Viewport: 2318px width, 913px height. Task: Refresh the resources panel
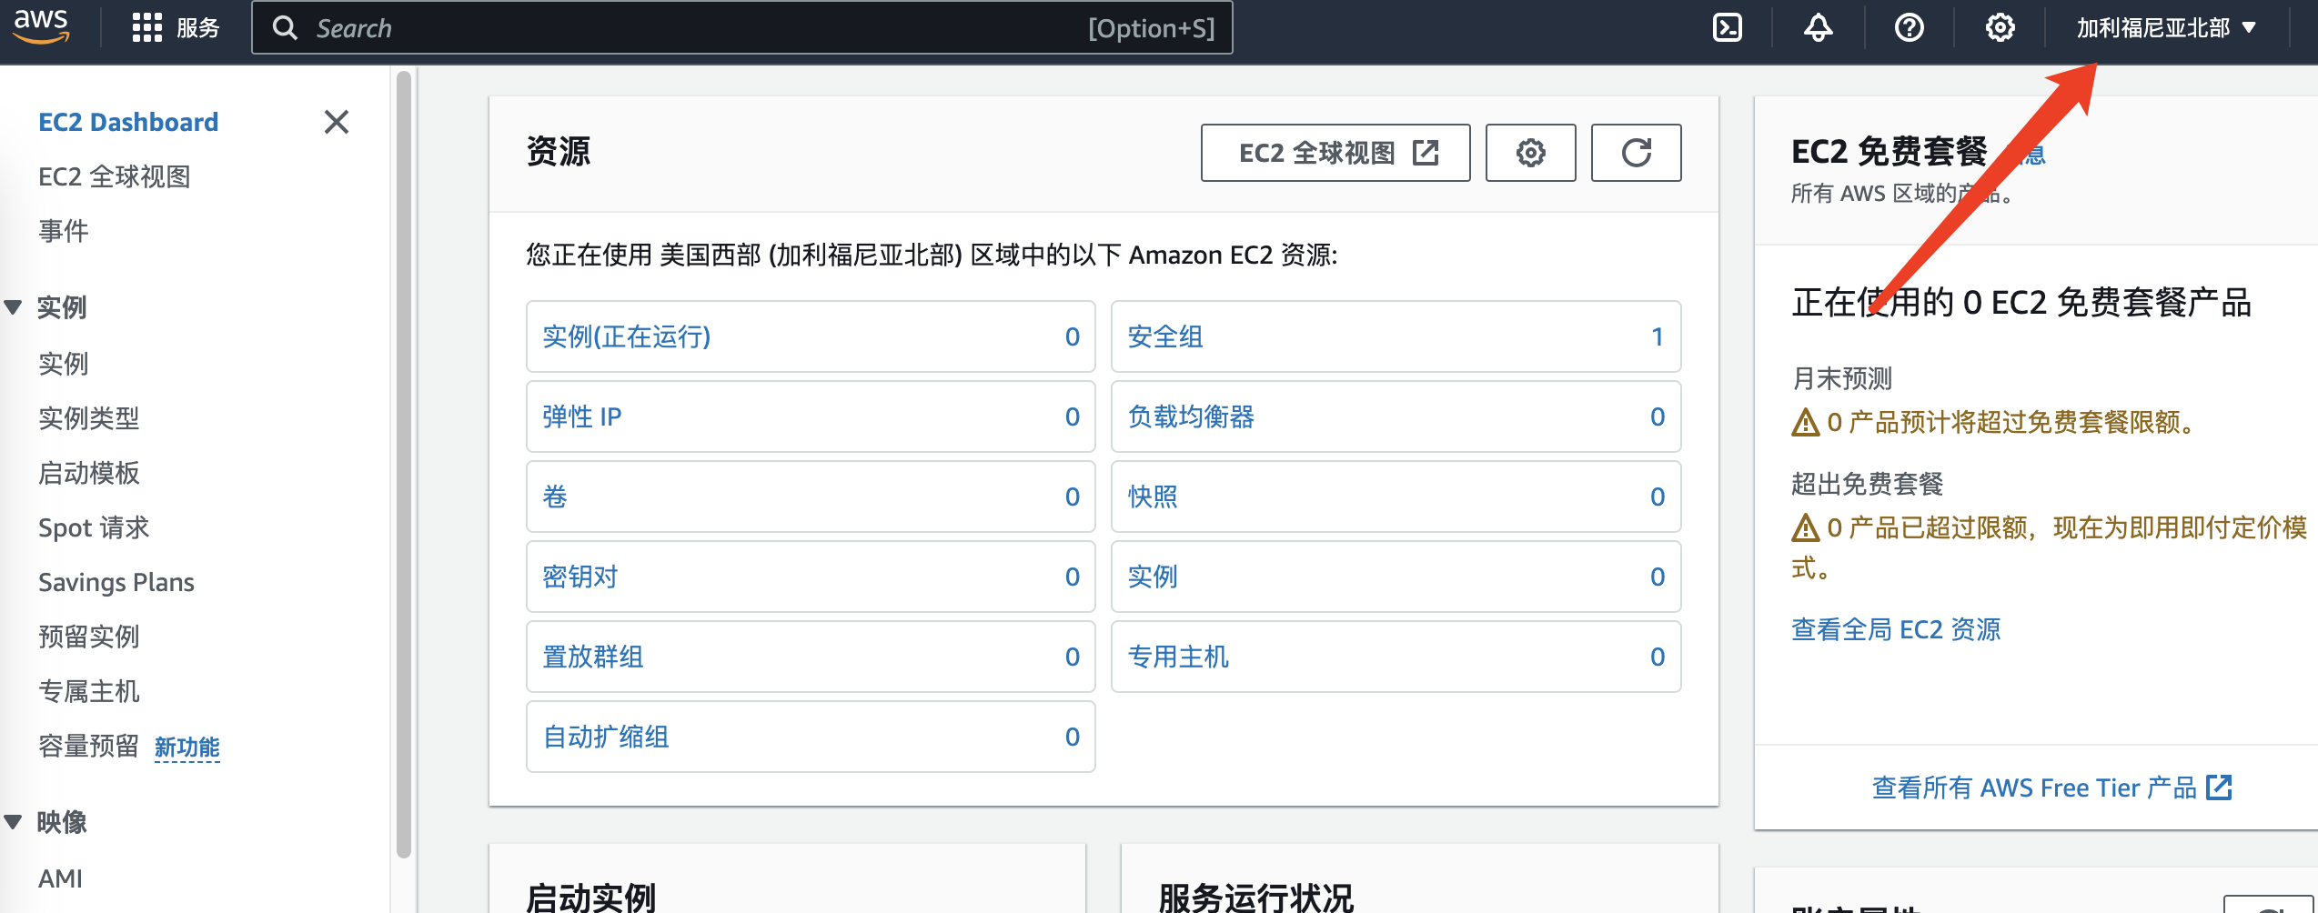coord(1636,153)
